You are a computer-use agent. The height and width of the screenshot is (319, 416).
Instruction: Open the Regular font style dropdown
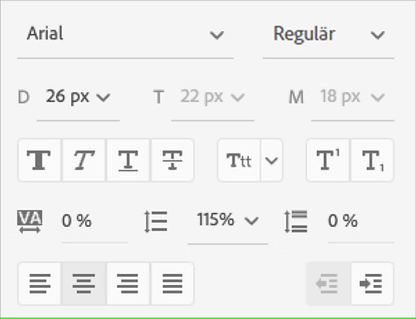click(x=328, y=35)
